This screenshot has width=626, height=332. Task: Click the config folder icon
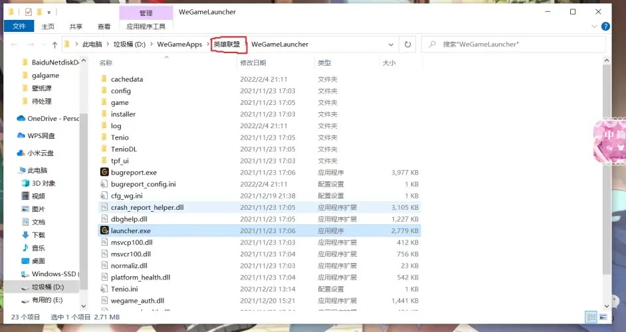[104, 90]
